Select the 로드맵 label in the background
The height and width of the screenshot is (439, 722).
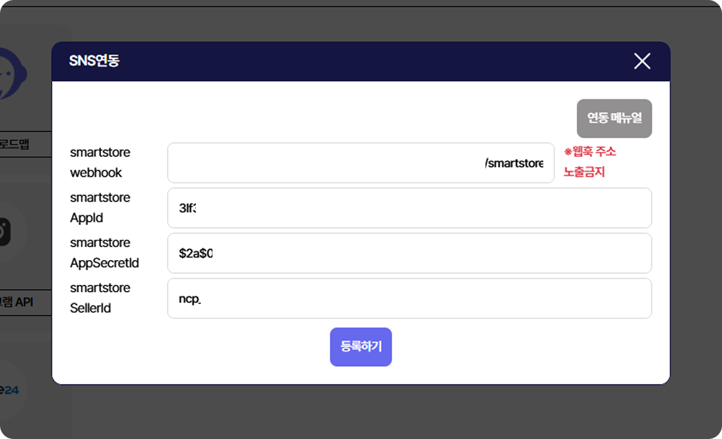pos(15,144)
